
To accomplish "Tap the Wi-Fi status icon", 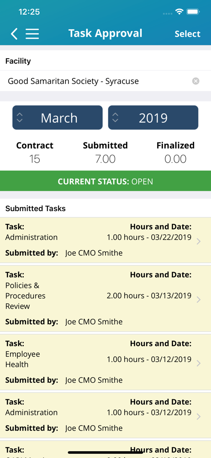I will click(x=179, y=12).
